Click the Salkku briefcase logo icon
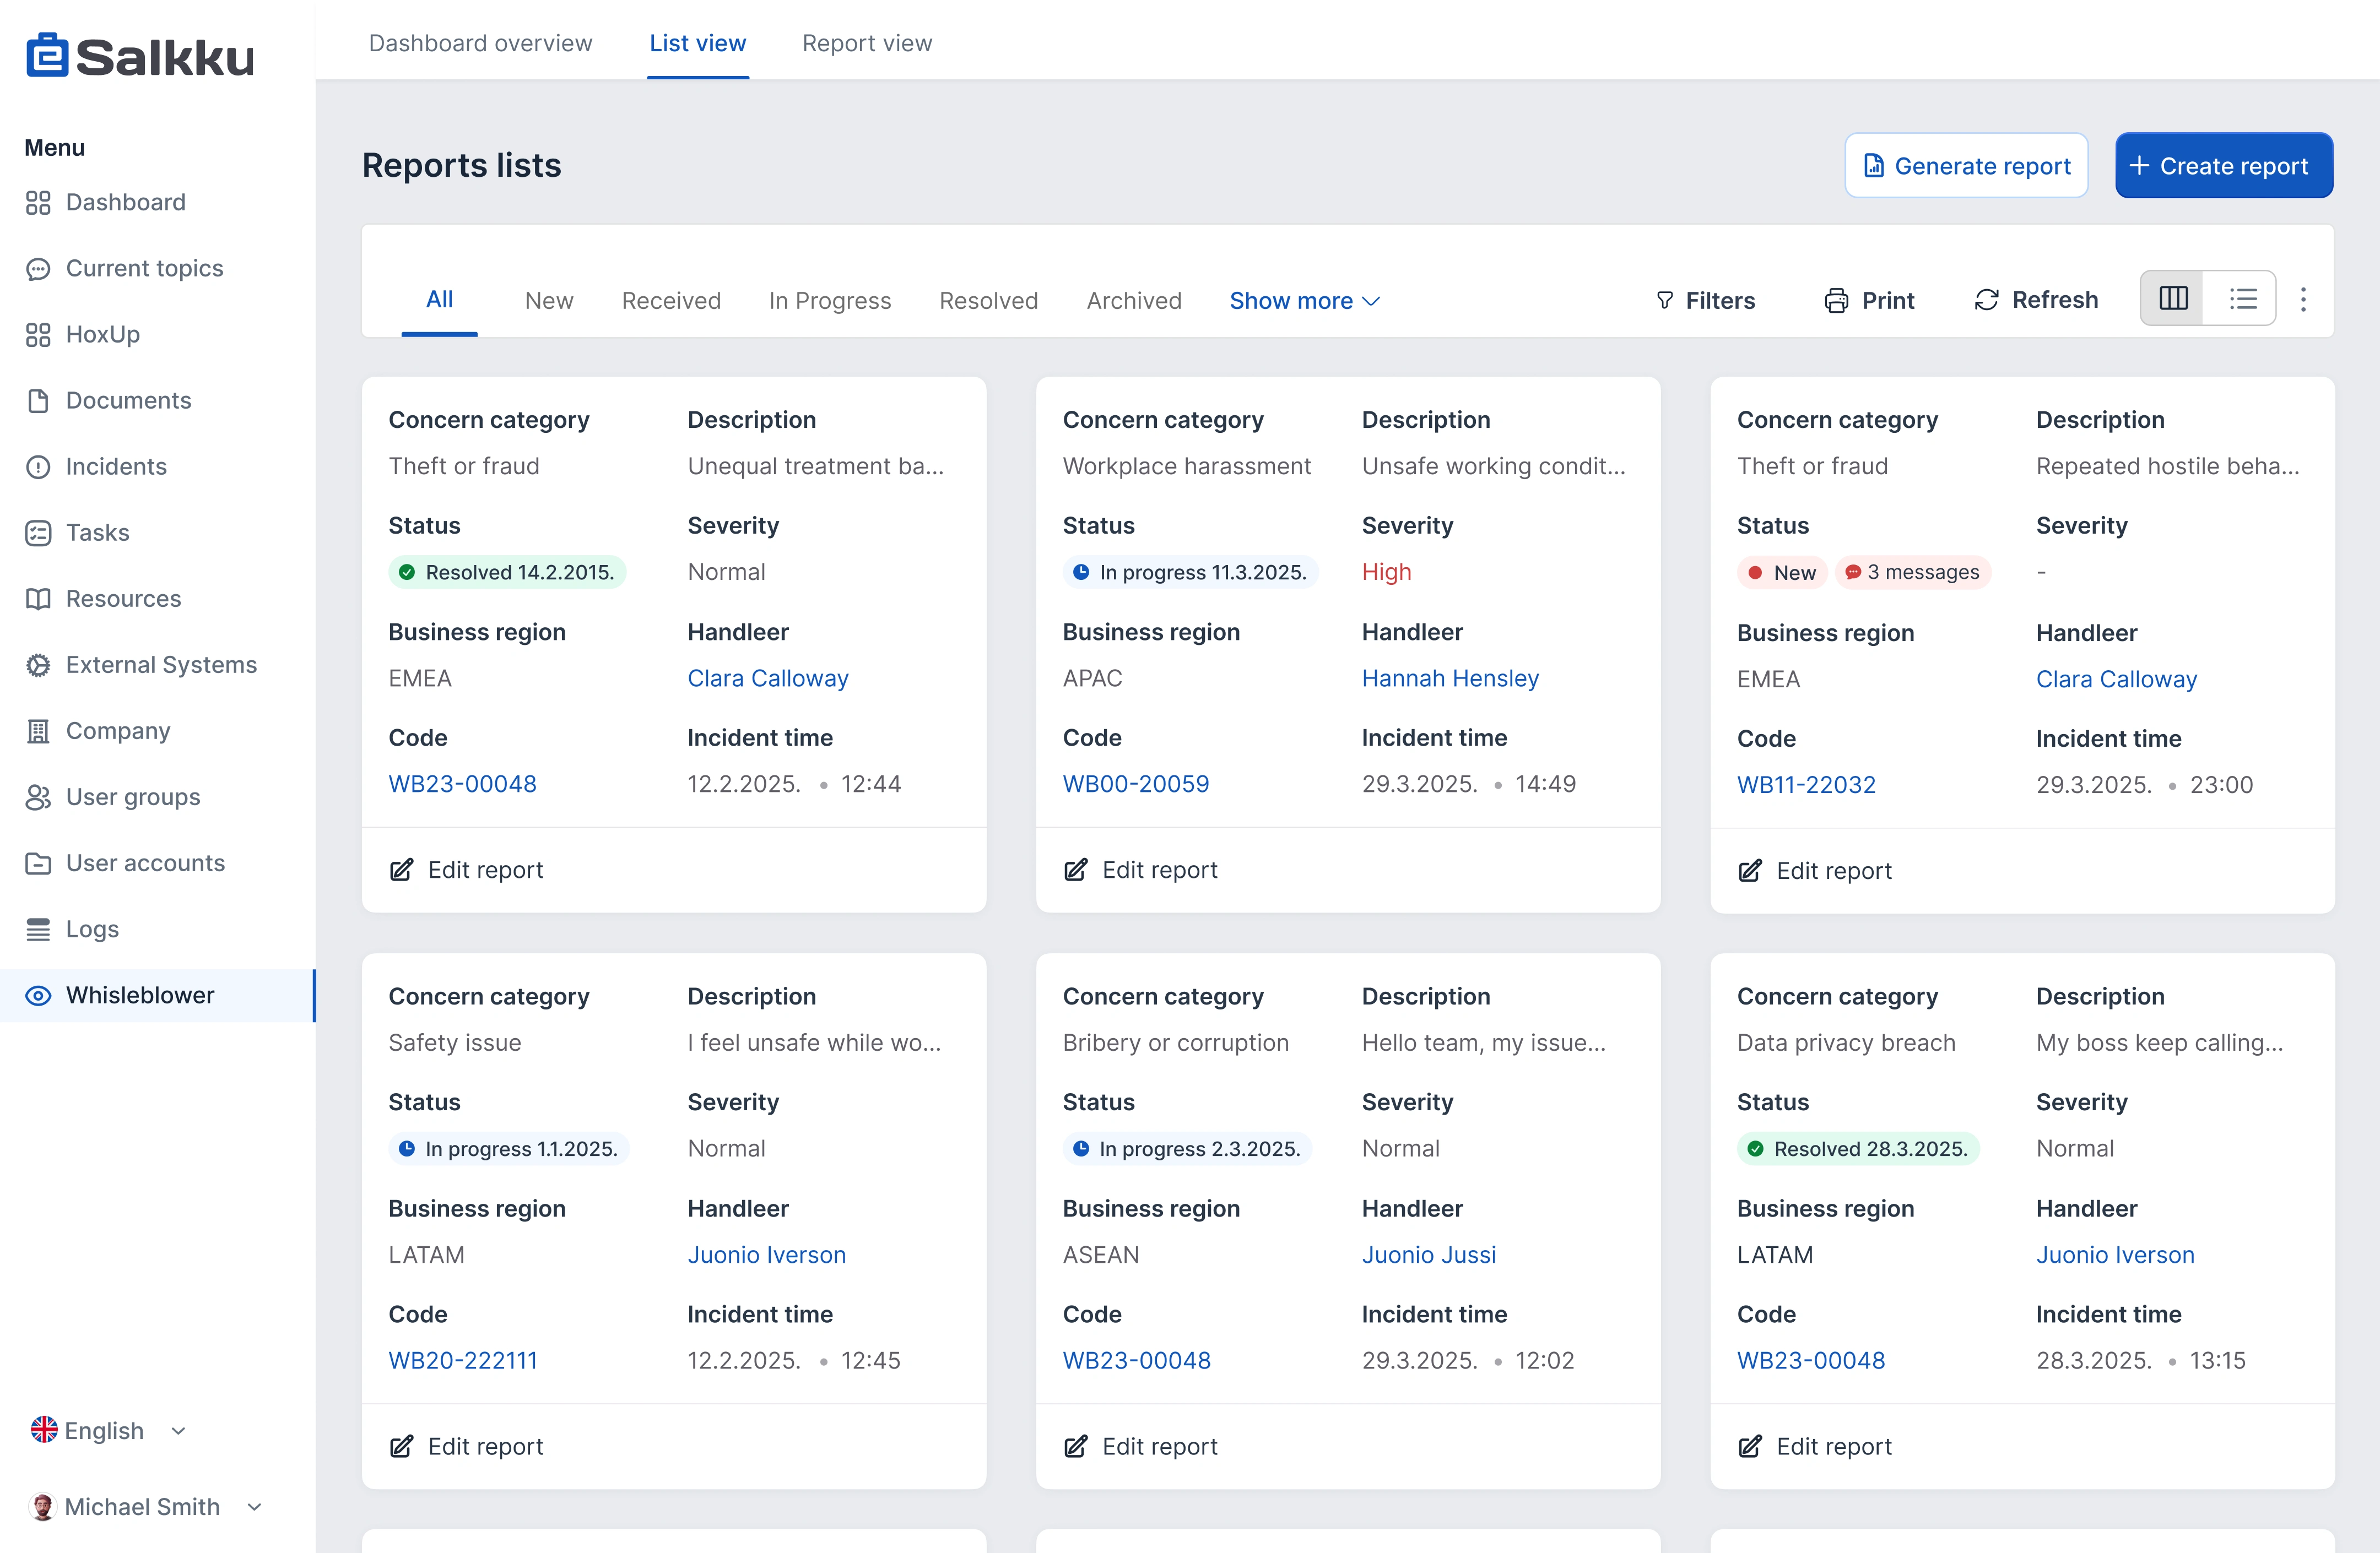The width and height of the screenshot is (2380, 1553). pos(47,56)
